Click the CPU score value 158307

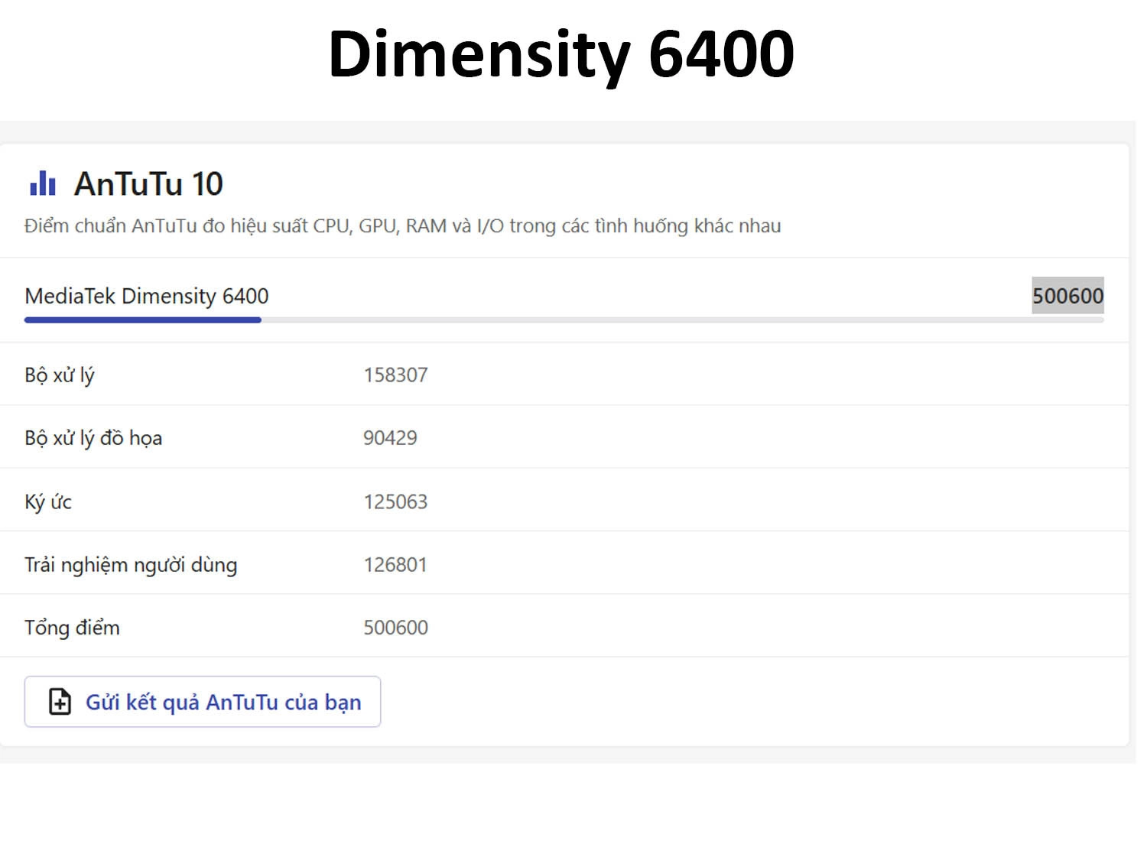395,375
